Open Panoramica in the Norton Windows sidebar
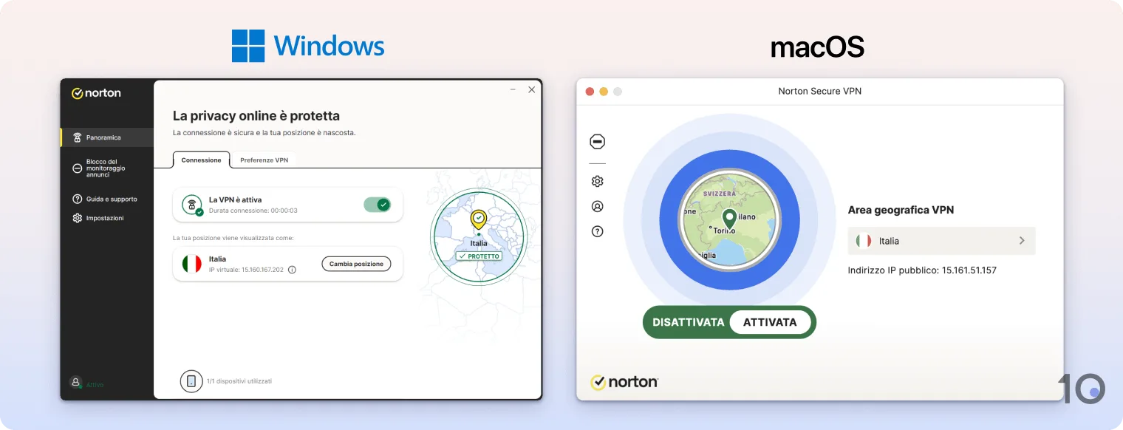Viewport: 1123px width, 430px height. [106, 137]
